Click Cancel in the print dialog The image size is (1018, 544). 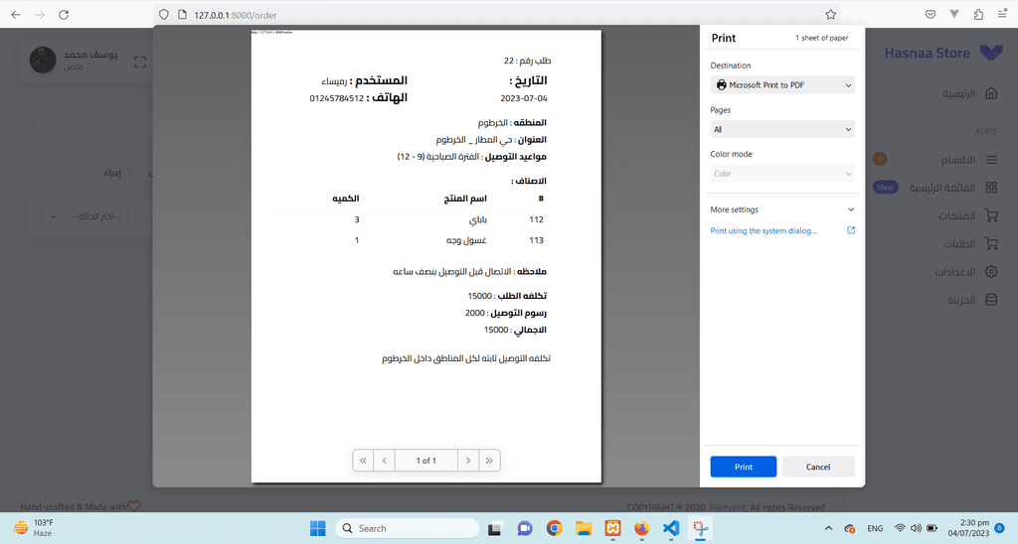coord(818,467)
